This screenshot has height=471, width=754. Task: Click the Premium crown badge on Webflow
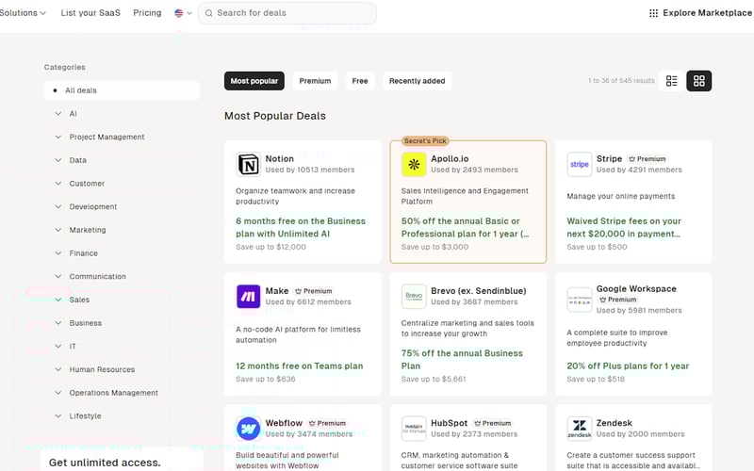click(x=327, y=423)
